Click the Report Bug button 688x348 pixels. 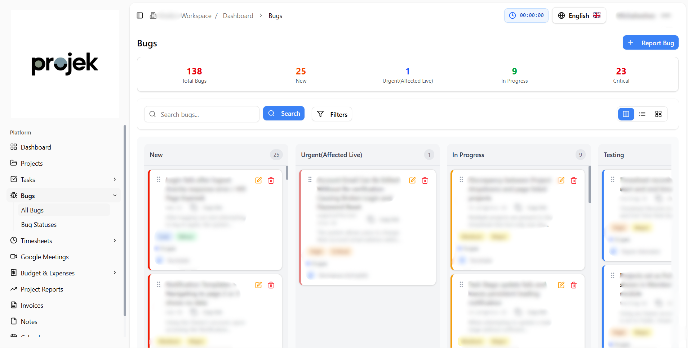(651, 43)
